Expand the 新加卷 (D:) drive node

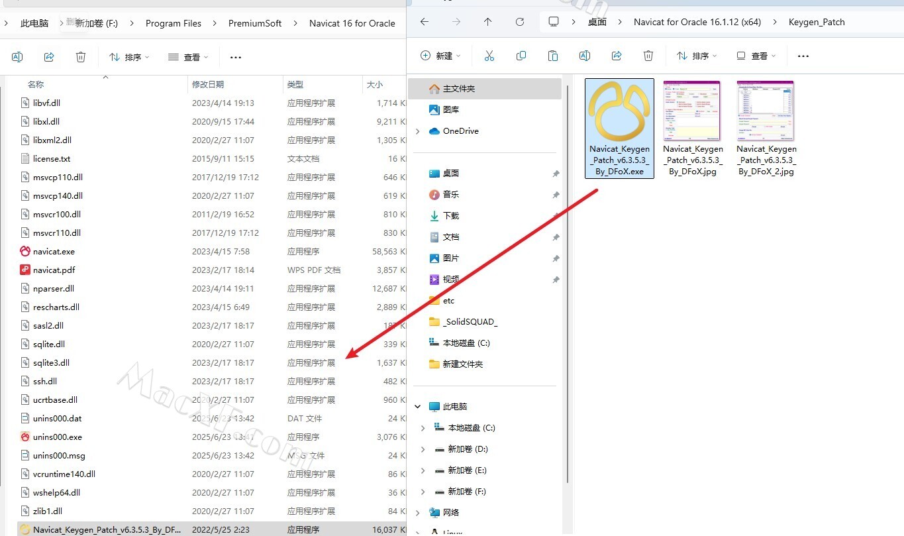(x=423, y=449)
